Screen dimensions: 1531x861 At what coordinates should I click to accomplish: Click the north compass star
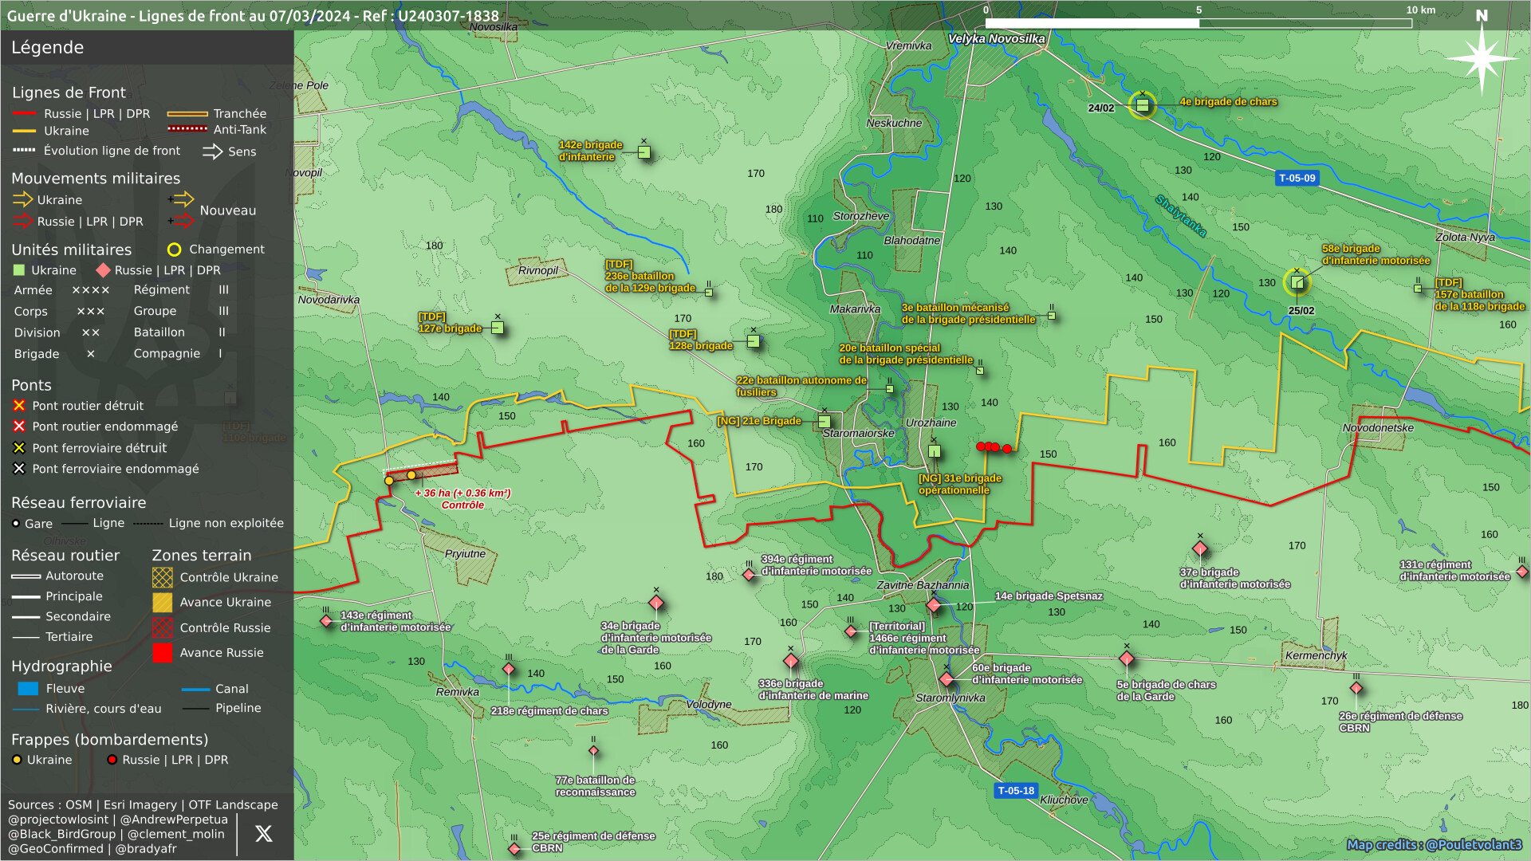point(1482,57)
